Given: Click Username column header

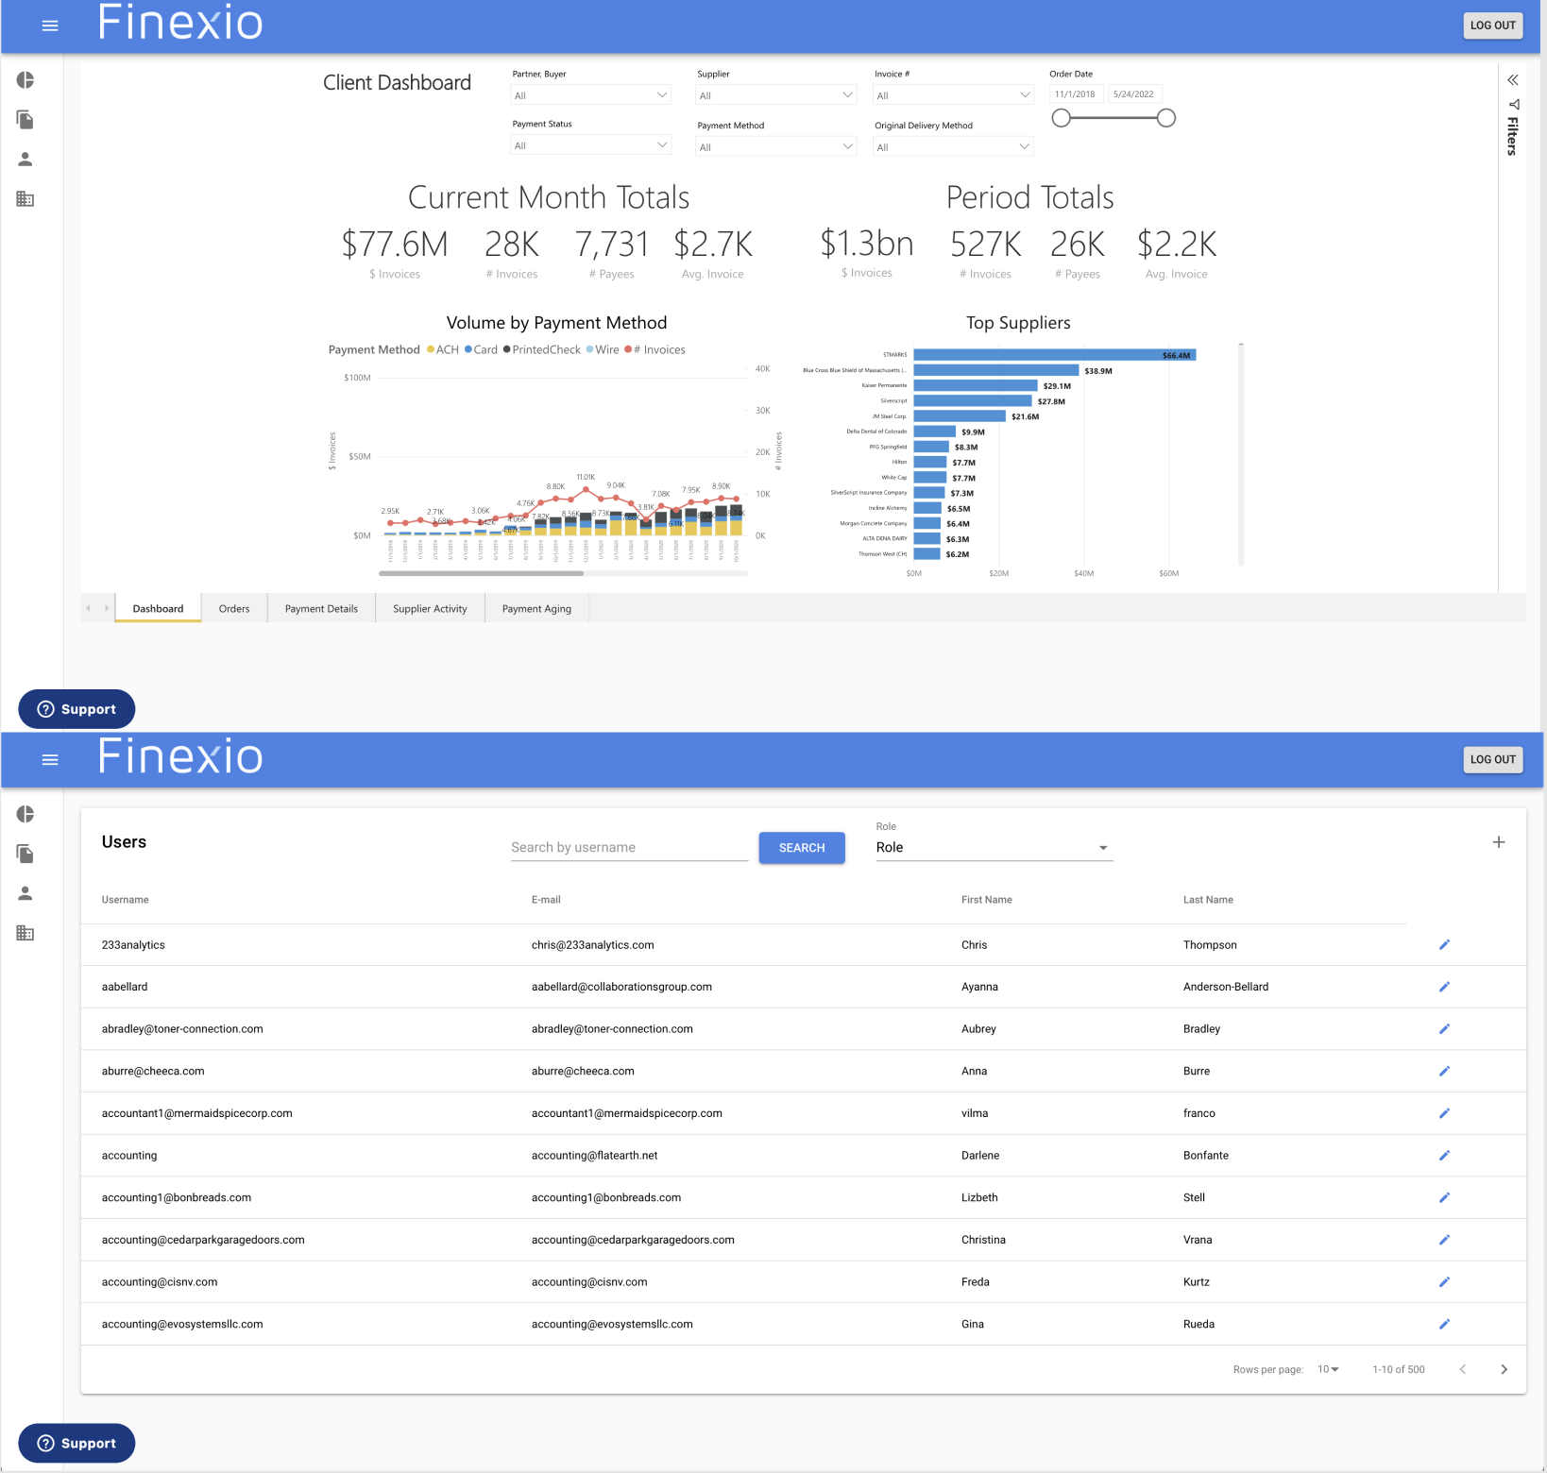Looking at the screenshot, I should (126, 900).
